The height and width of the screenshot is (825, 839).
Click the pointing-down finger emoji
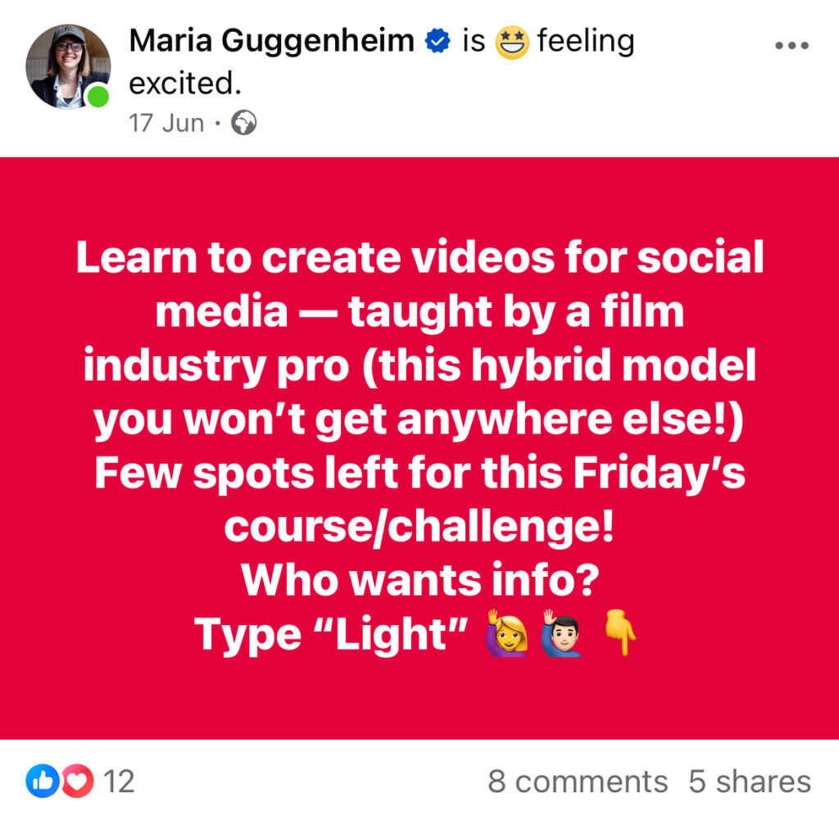pyautogui.click(x=619, y=634)
